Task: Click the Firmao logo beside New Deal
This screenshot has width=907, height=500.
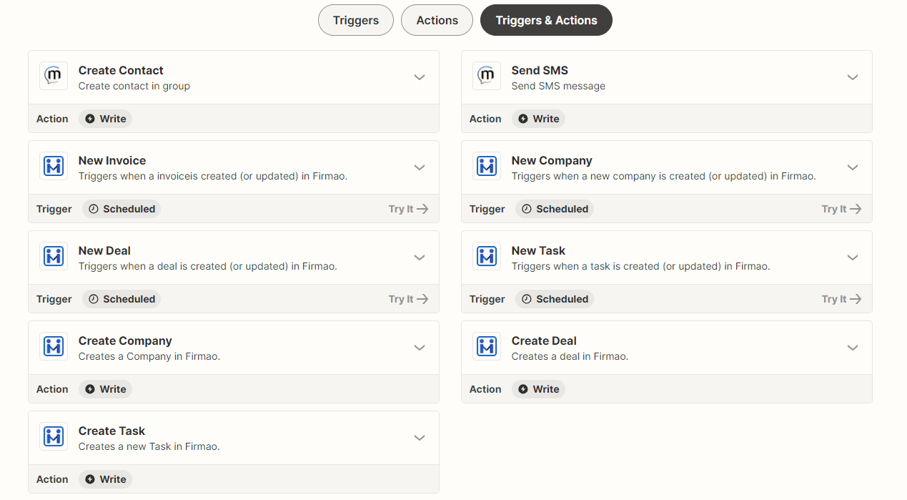Action: (54, 256)
